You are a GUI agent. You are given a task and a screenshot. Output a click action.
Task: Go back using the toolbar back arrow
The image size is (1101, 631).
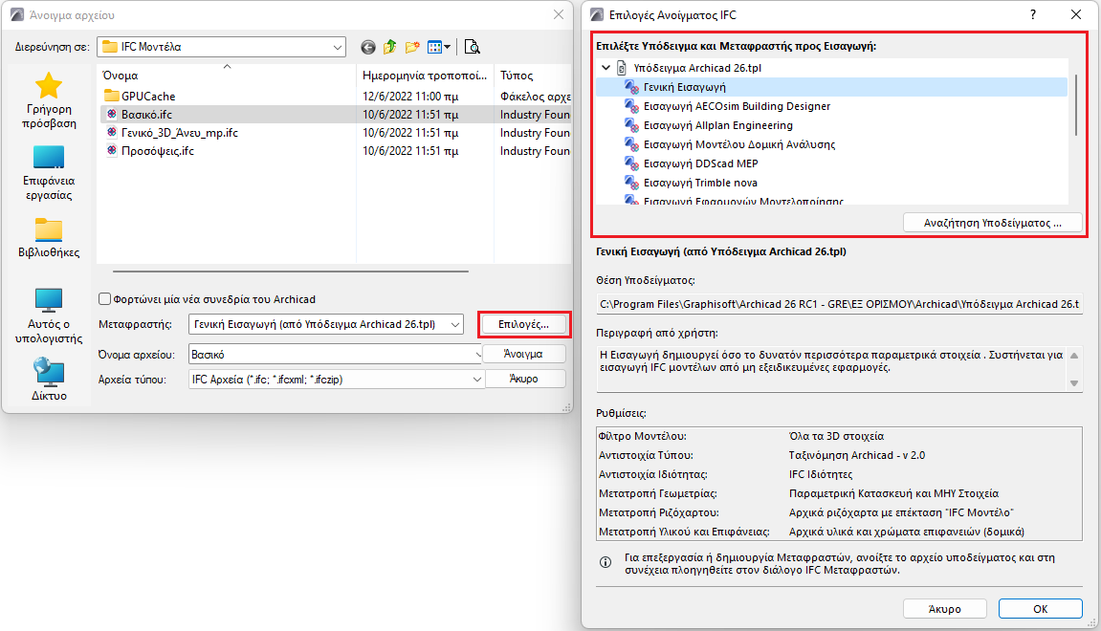(x=368, y=47)
